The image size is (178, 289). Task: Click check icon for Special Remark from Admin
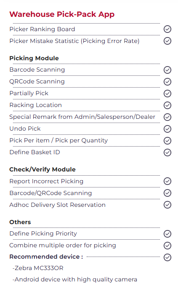point(167,117)
